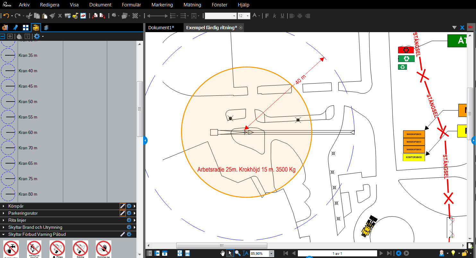
Task: Toggle scale ruler for Skyltar Förbud Varning Påbud
Action: click(x=122, y=234)
